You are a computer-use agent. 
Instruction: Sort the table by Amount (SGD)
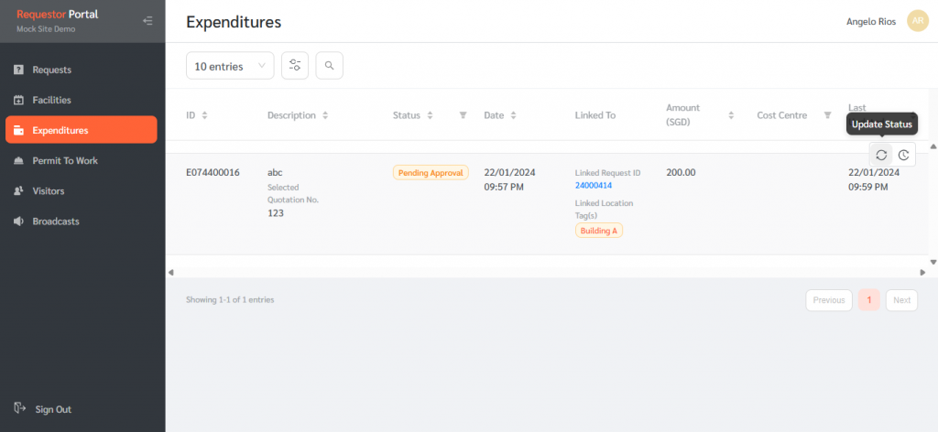(731, 115)
